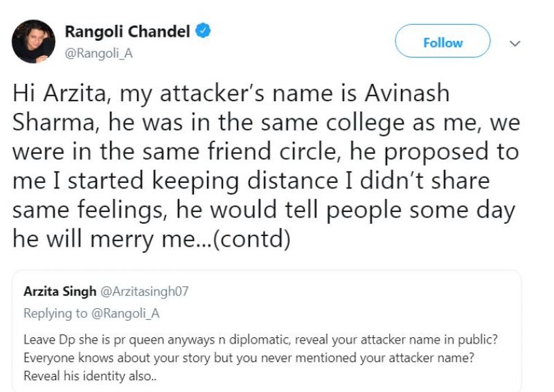Expand the tweet options chevron beside Follow
This screenshot has height=392, width=554.
tap(515, 43)
